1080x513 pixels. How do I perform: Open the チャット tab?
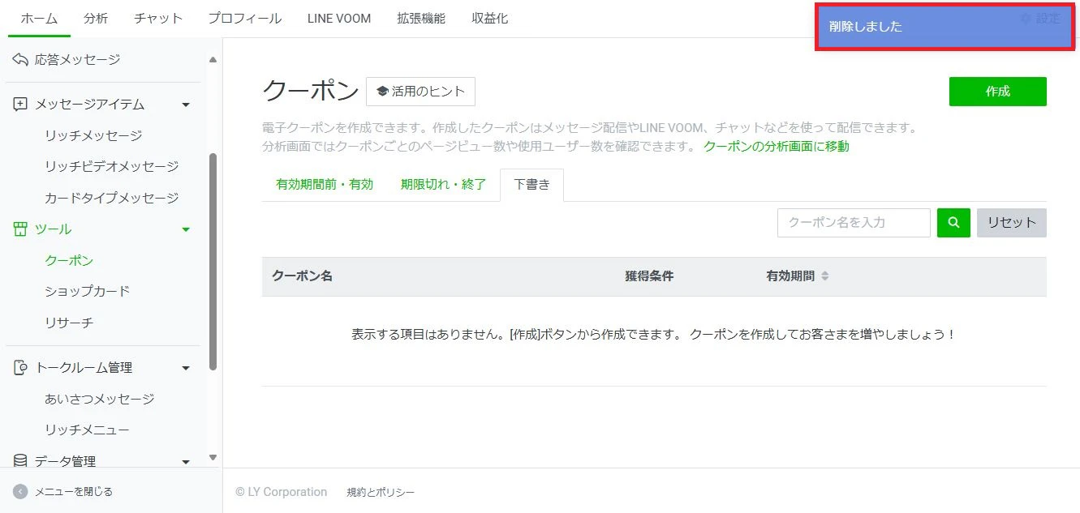click(158, 18)
